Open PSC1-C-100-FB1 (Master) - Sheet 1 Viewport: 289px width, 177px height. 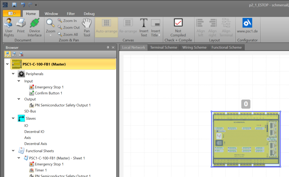(x=54, y=158)
